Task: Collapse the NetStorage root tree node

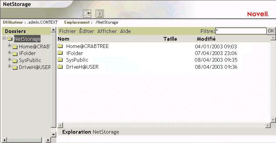Action: 4,39
